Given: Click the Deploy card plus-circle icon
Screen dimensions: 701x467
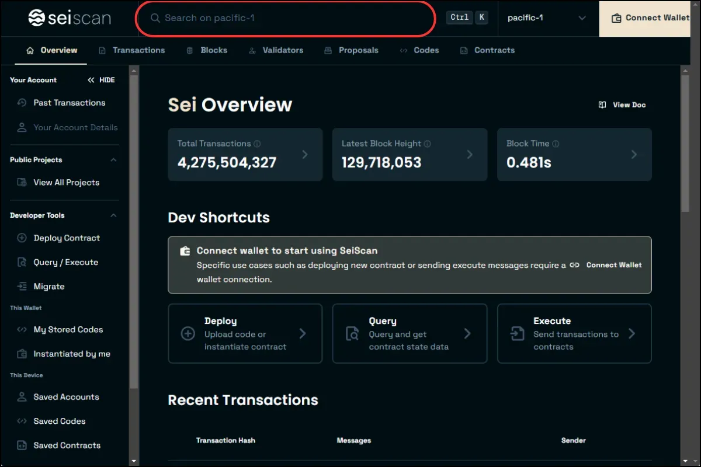Looking at the screenshot, I should tap(188, 334).
